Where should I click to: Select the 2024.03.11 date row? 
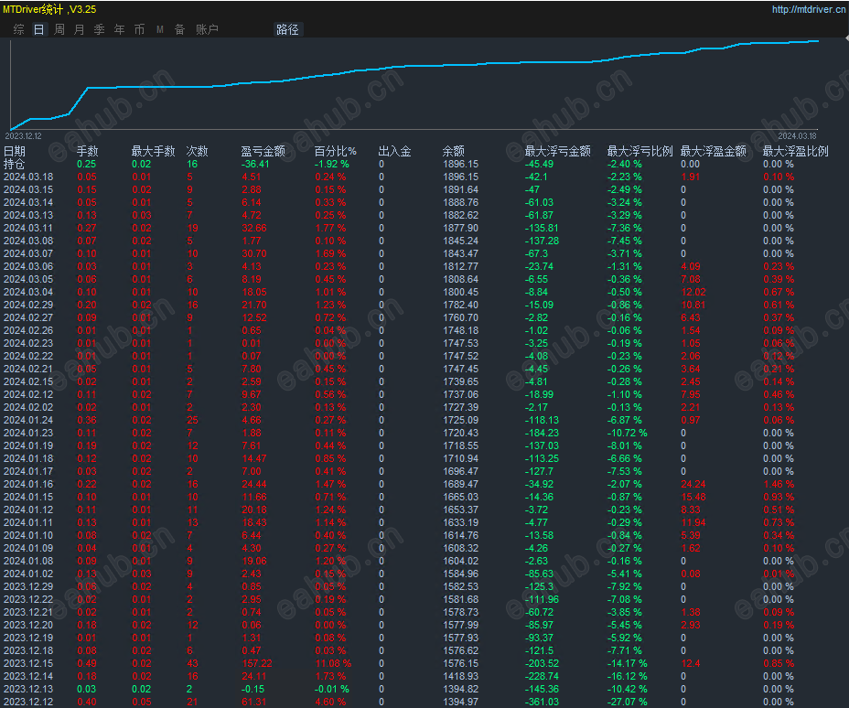point(28,228)
